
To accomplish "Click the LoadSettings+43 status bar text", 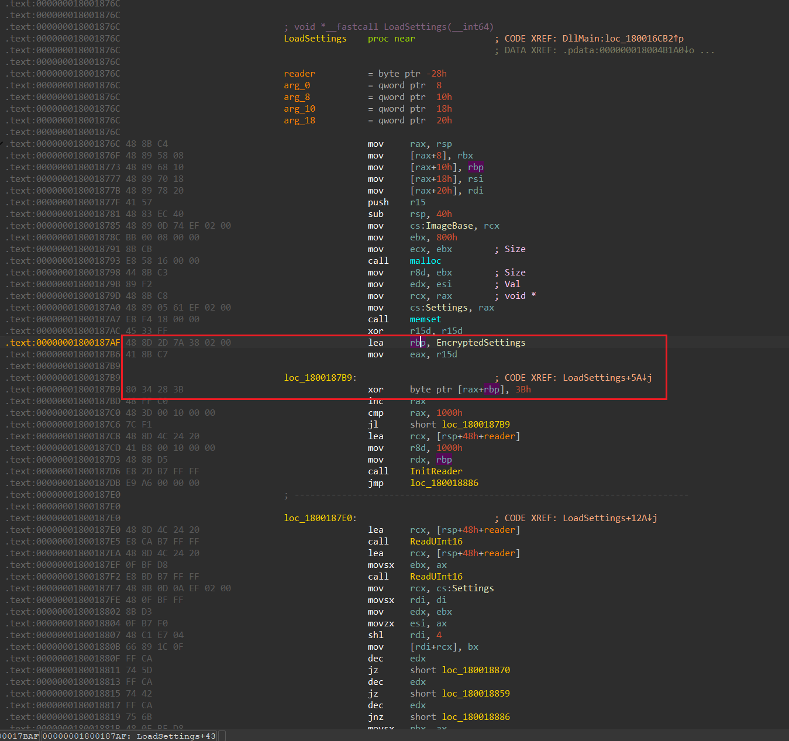I will tap(175, 736).
